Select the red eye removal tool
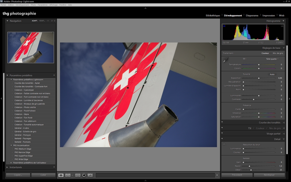 pyautogui.click(x=84, y=175)
